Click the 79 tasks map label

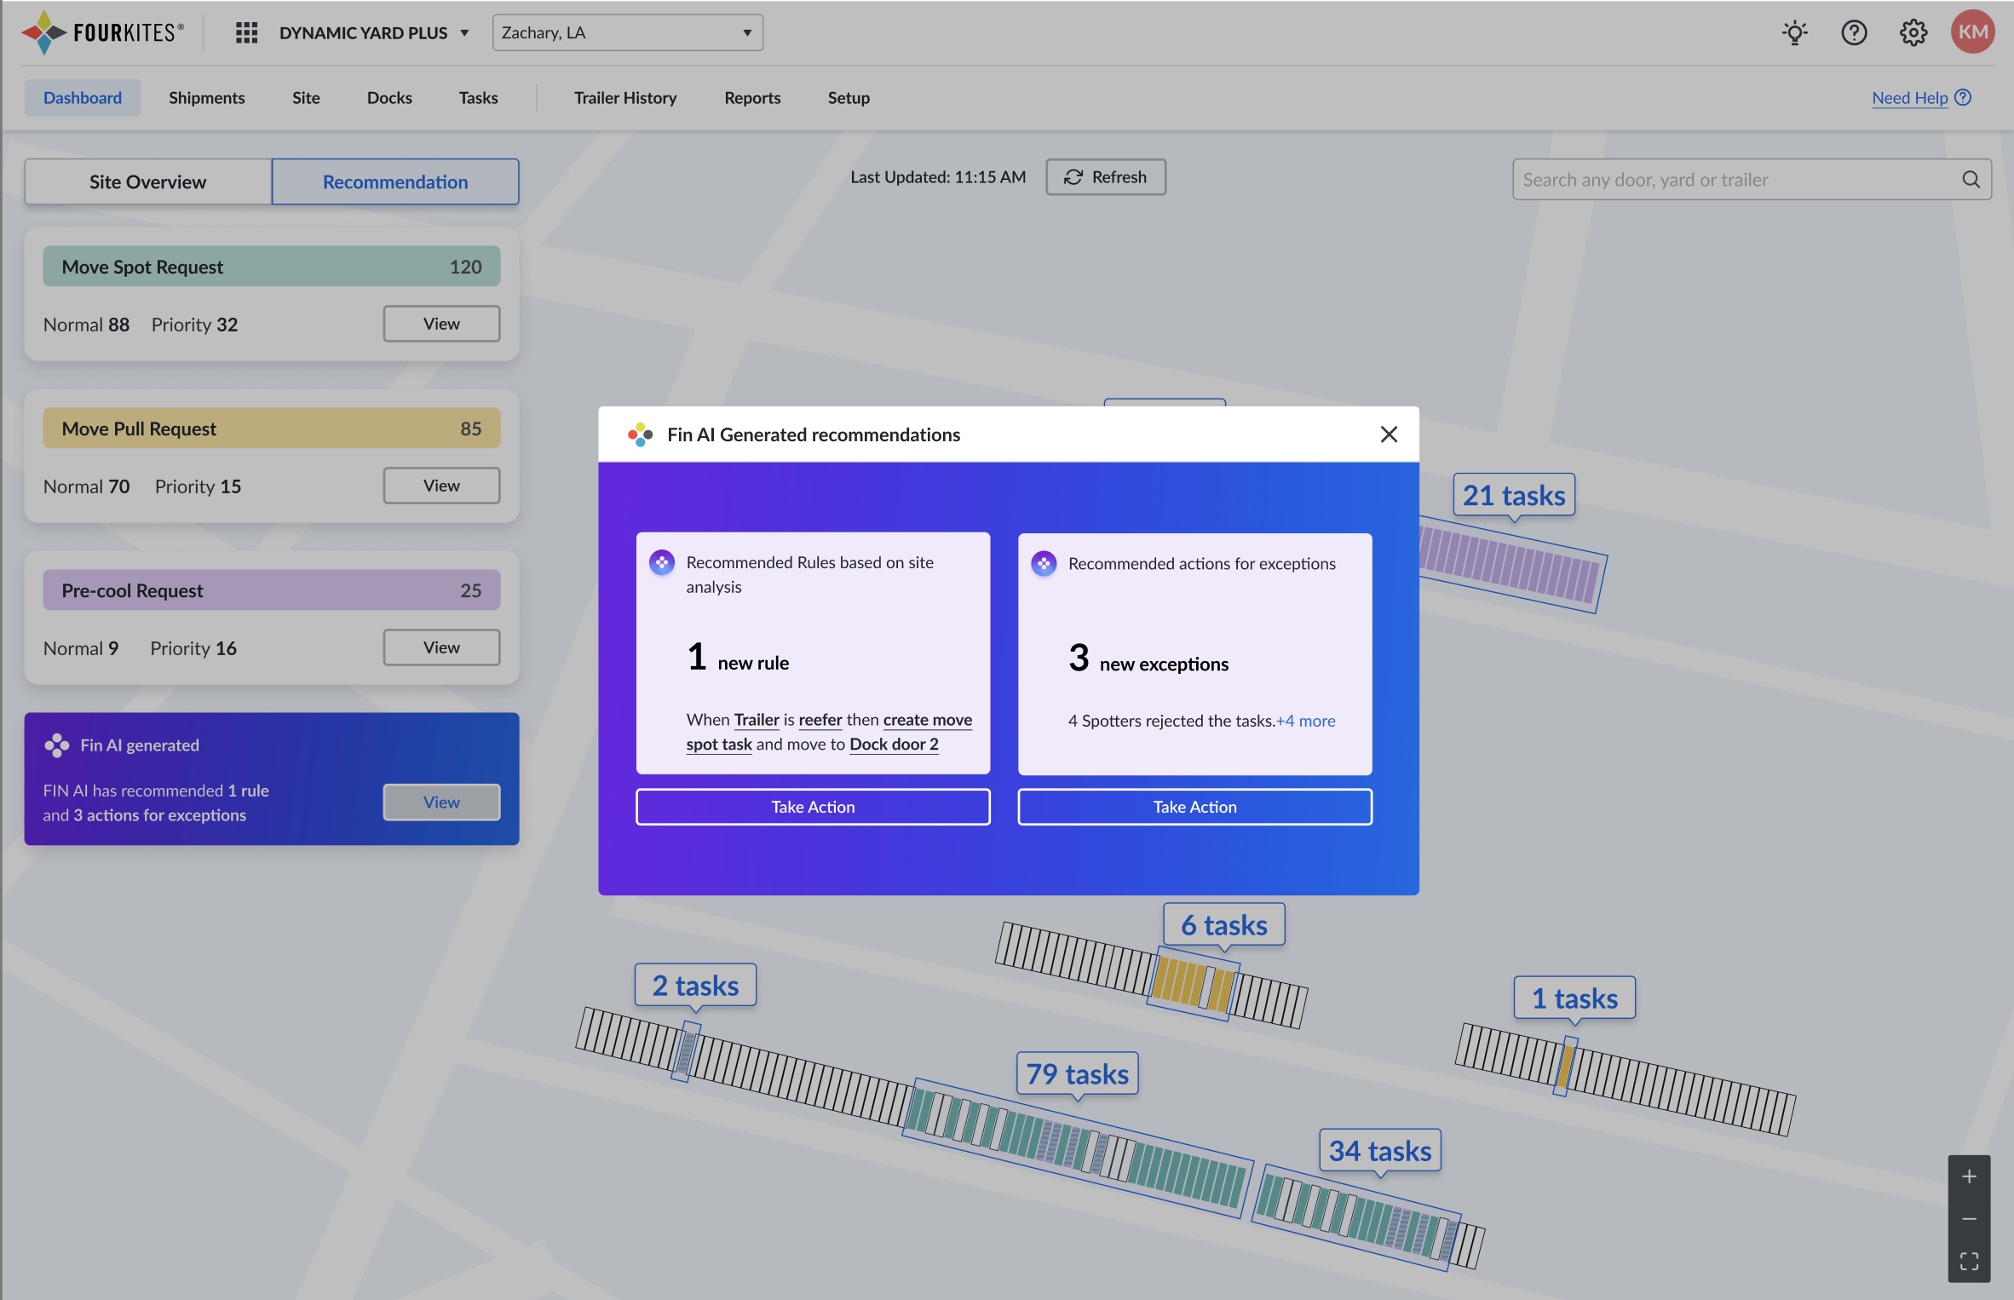click(1077, 1074)
